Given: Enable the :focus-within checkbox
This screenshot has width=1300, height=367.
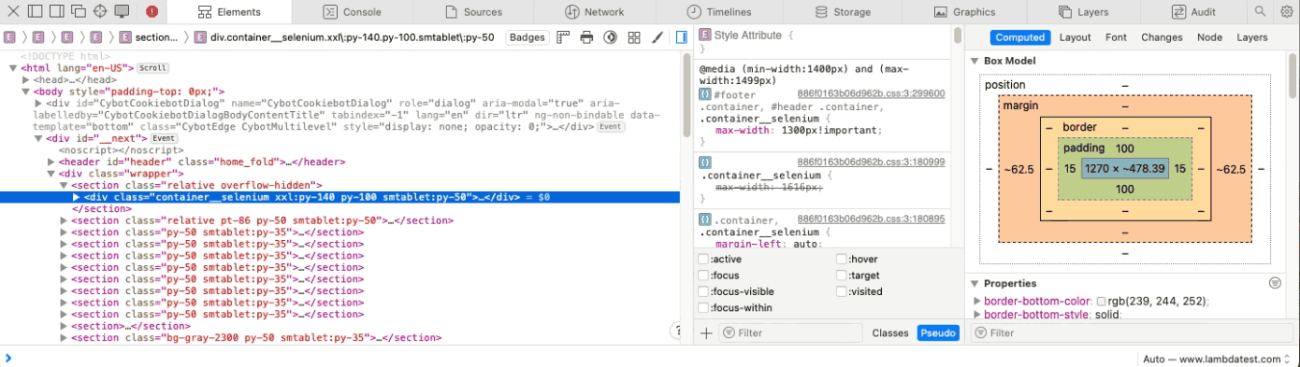Looking at the screenshot, I should (703, 307).
